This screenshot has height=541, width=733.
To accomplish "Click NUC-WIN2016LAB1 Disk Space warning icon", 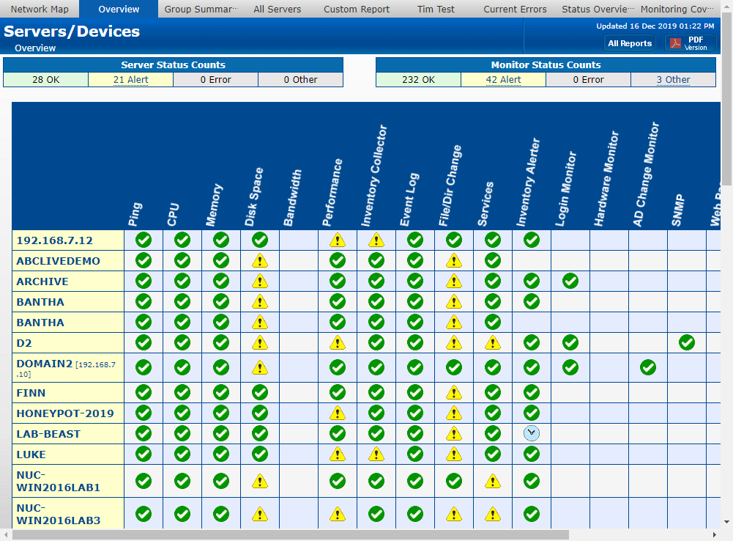I will (259, 481).
